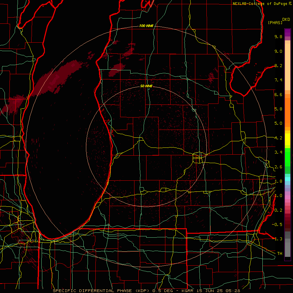Click the purple swatch atop the color bar

(x=287, y=33)
